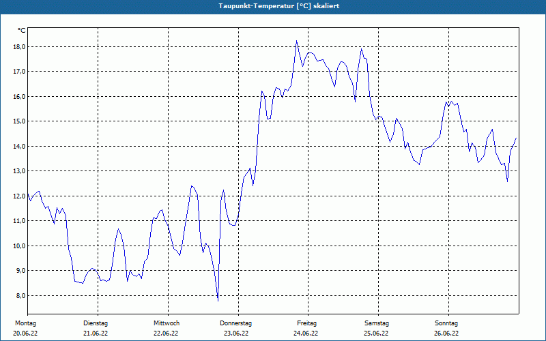Click the '°C' unit label
This screenshot has width=546, height=341.
(x=22, y=31)
